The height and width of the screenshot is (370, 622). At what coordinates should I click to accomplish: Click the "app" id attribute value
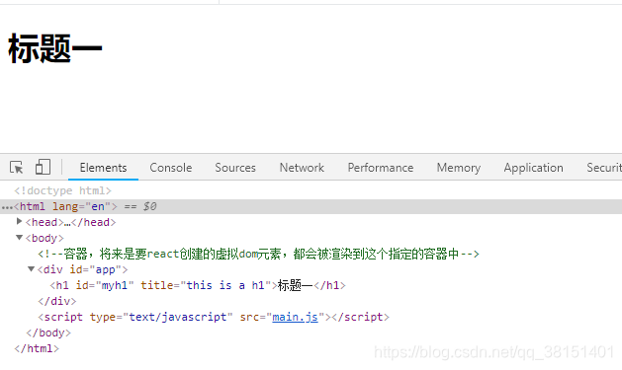tap(105, 269)
